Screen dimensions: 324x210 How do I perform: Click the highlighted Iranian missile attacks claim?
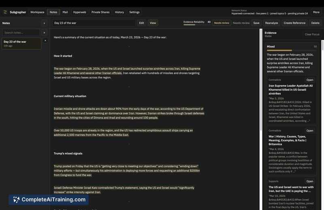click(x=129, y=113)
